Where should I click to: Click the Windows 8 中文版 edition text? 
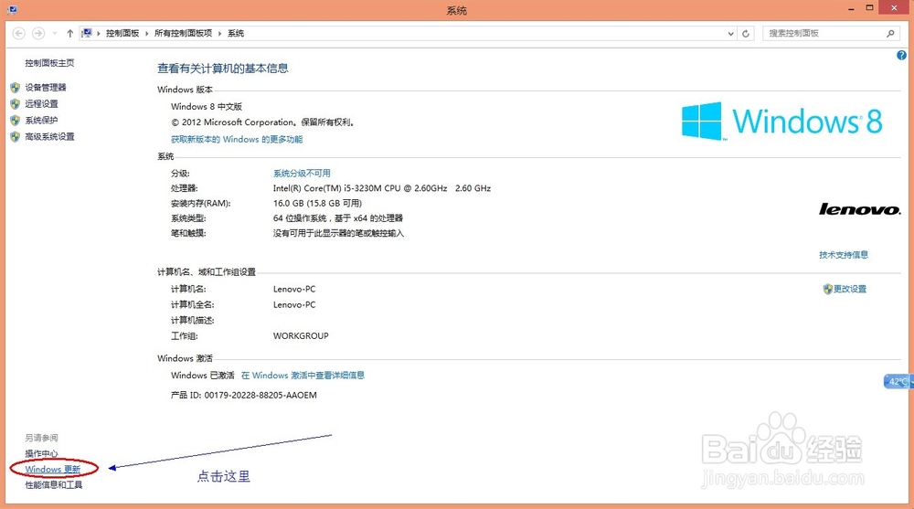click(207, 107)
